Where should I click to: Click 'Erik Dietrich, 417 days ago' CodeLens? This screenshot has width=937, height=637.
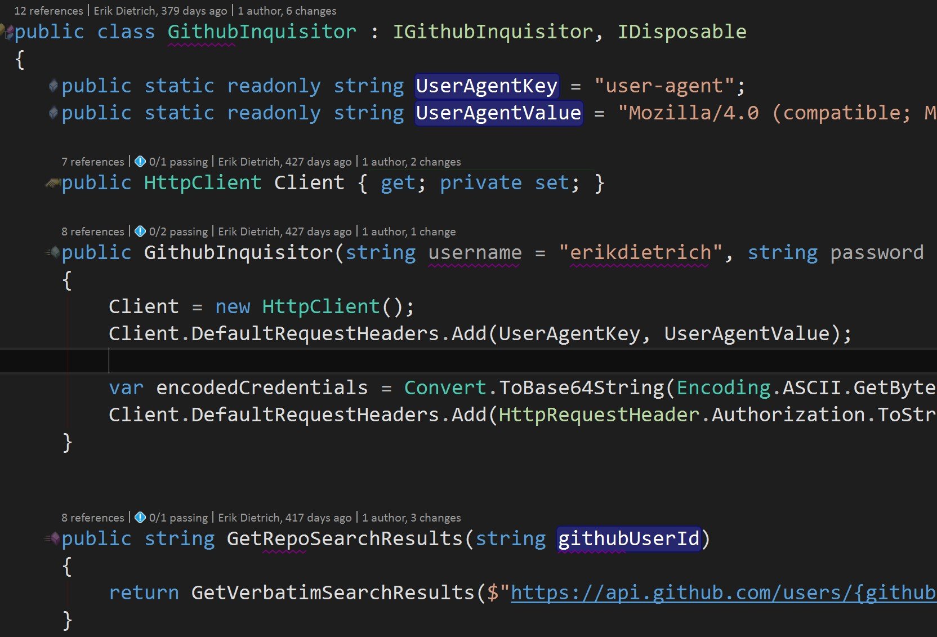(284, 518)
